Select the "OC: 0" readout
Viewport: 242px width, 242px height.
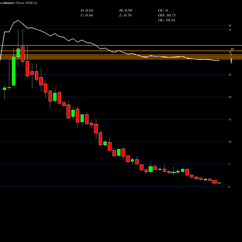(163, 11)
